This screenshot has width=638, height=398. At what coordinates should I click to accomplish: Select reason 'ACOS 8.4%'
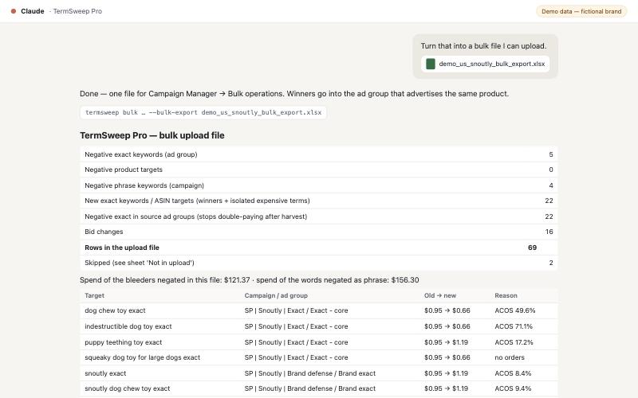tap(513, 373)
